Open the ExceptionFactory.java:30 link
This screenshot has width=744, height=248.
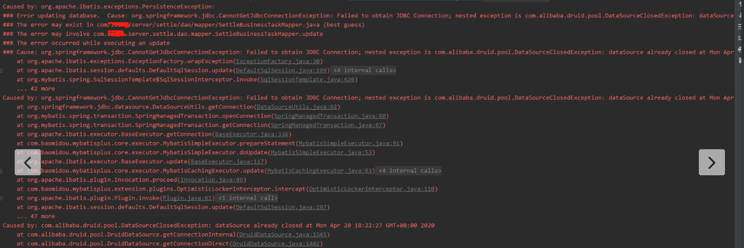click(x=279, y=61)
